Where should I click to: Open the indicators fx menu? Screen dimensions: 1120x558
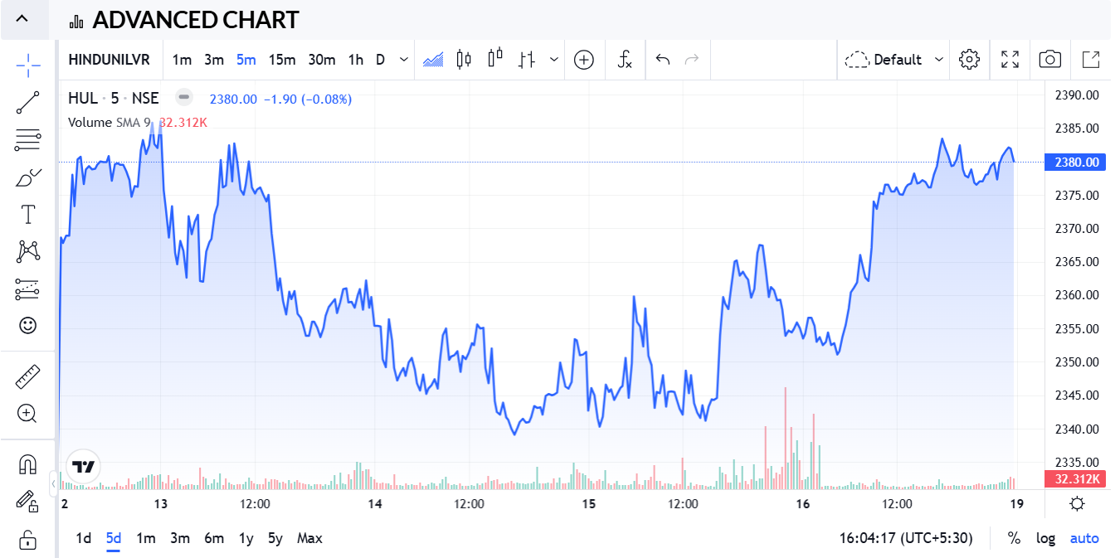pos(626,60)
